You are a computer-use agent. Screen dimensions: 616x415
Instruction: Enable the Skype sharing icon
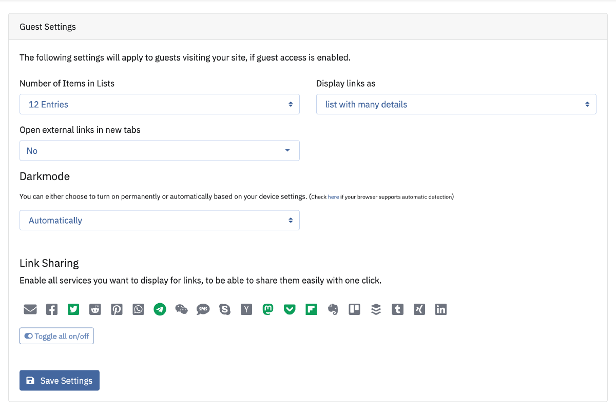pos(224,309)
